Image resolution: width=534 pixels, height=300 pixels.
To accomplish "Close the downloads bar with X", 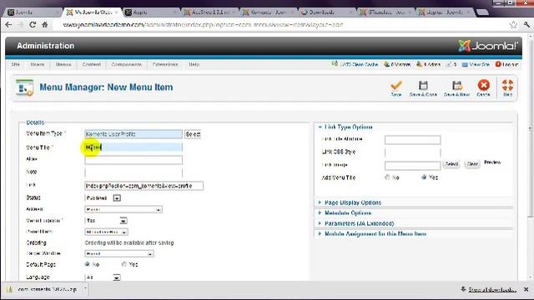I will point(526,289).
